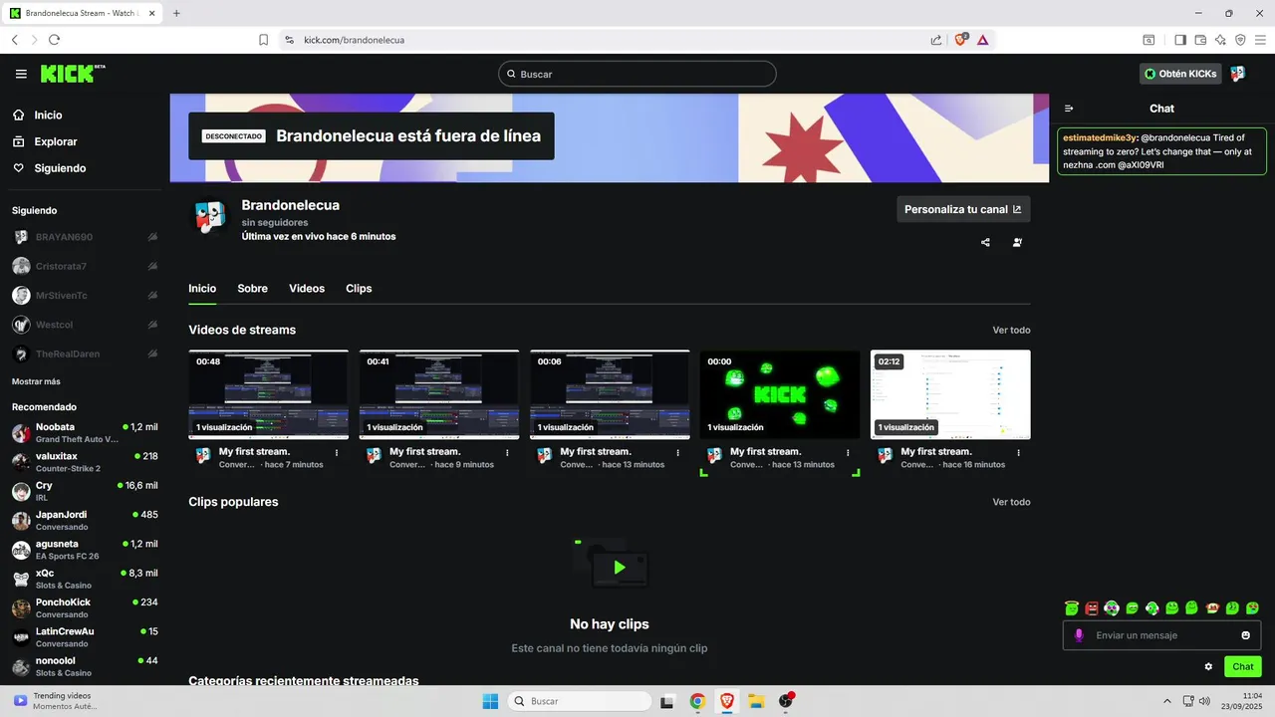Click the user icon beside channel share

tap(1017, 242)
